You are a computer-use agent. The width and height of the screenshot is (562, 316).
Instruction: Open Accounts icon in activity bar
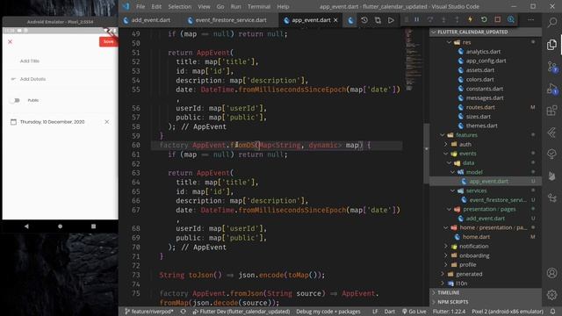coord(552,273)
